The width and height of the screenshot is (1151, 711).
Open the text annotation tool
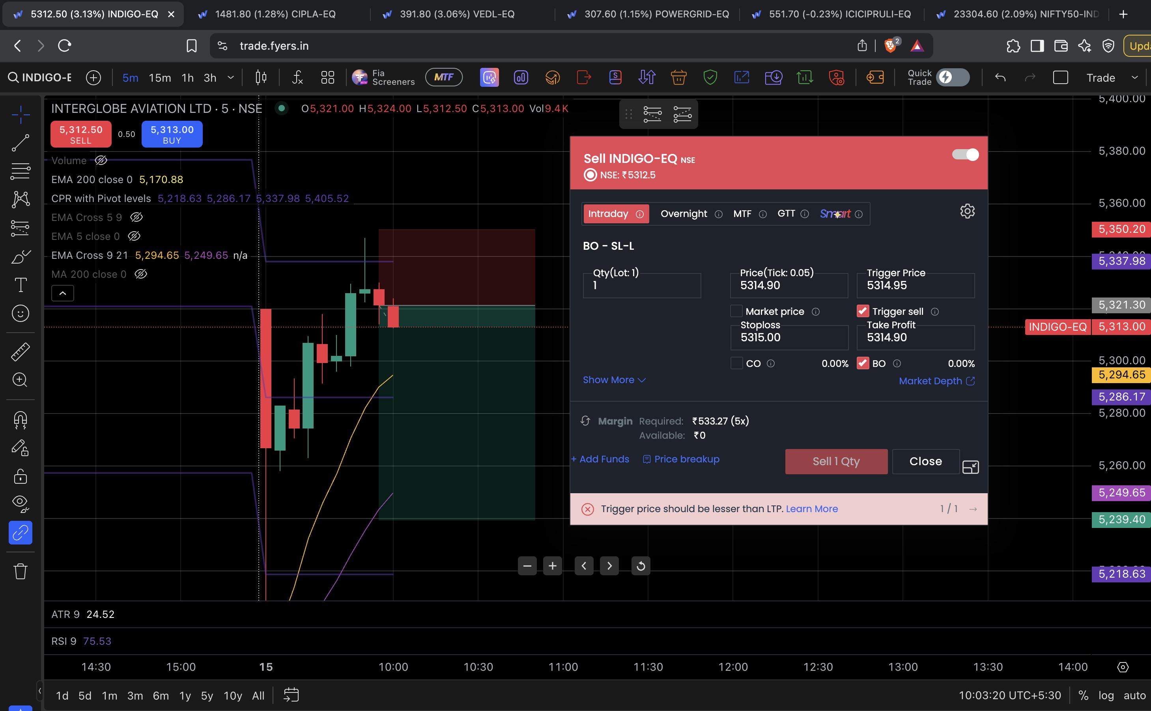(x=20, y=285)
